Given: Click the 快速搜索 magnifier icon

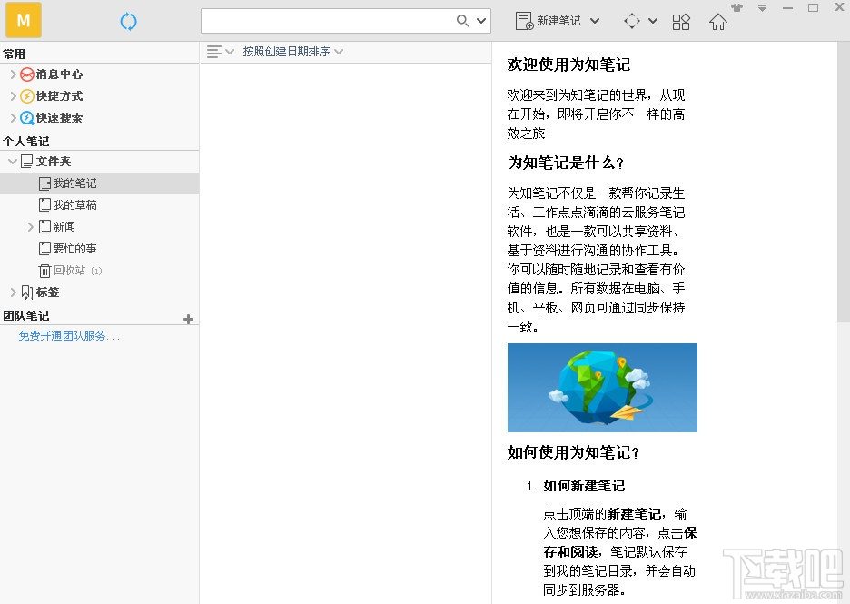Looking at the screenshot, I should click(27, 118).
